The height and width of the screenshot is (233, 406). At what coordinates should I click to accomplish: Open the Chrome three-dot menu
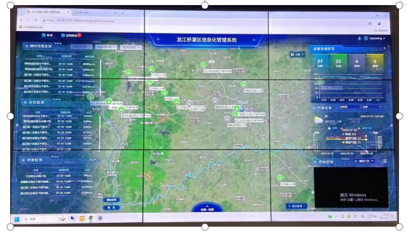pyautogui.click(x=386, y=23)
